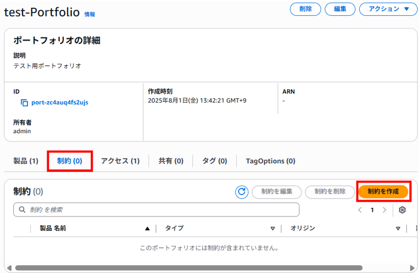419x273 pixels.
Task: Click the 制約を削除 button
Action: point(330,192)
